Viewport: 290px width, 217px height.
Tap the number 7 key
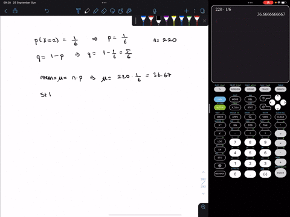click(x=235, y=142)
